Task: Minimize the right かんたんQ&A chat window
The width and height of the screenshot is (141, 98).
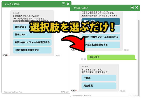Action: click(132, 7)
